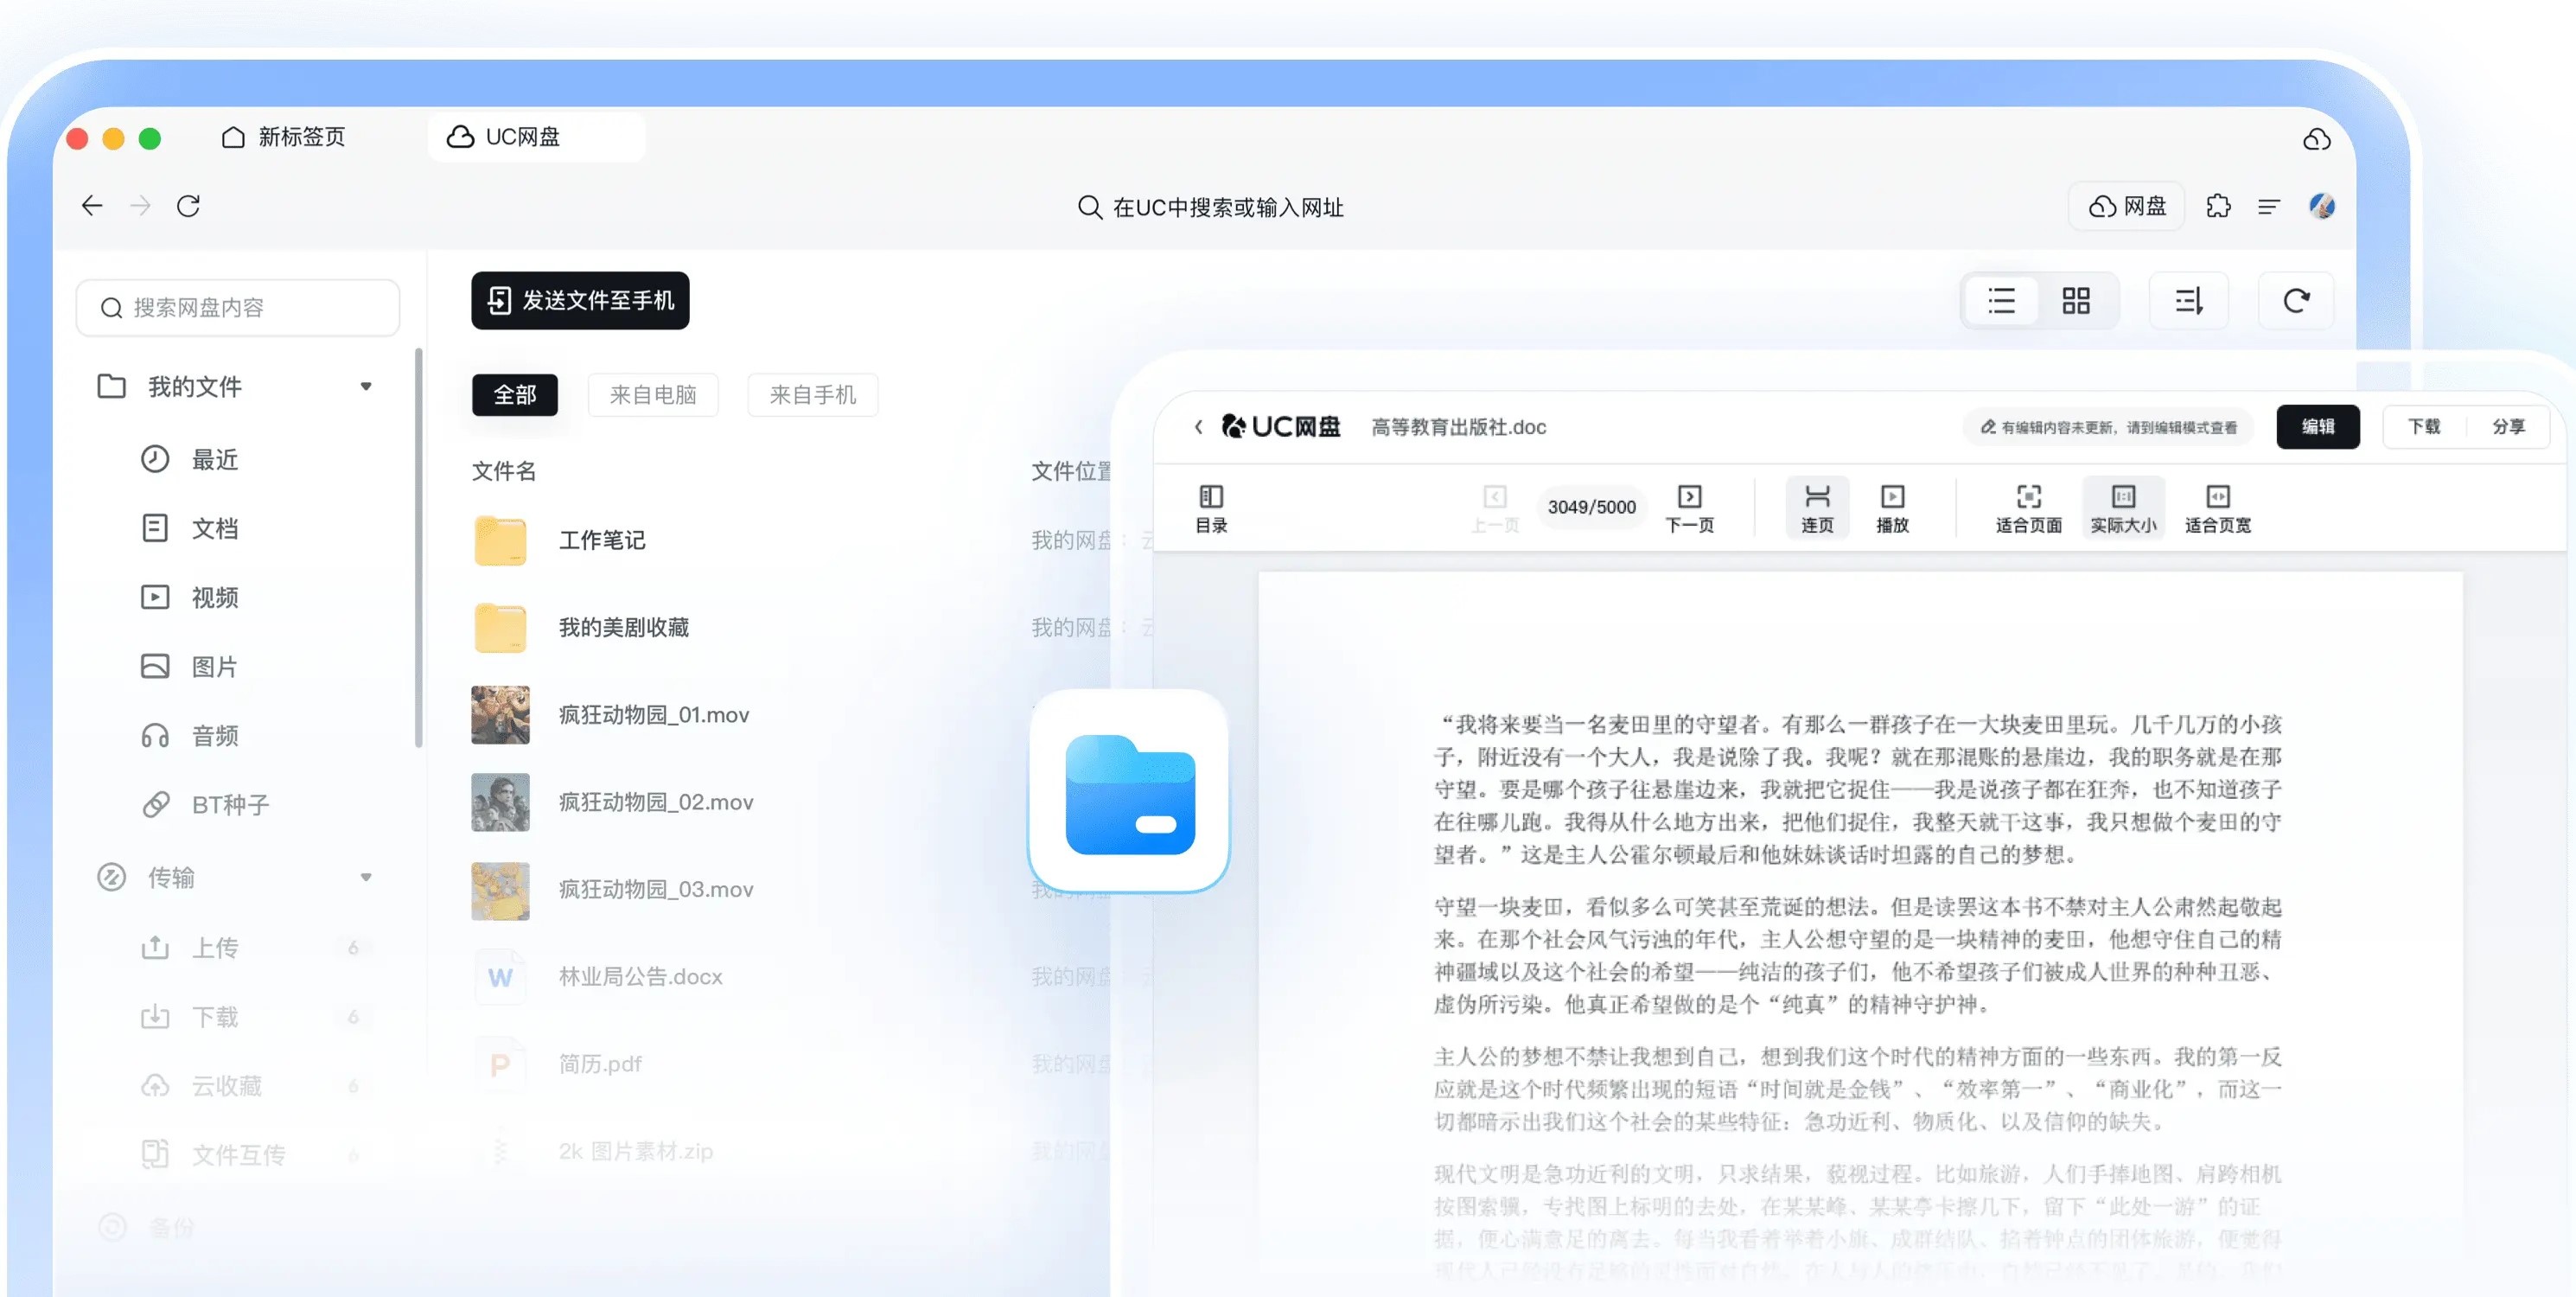Refresh the file list with reload icon
Image resolution: width=2576 pixels, height=1297 pixels.
2297,300
